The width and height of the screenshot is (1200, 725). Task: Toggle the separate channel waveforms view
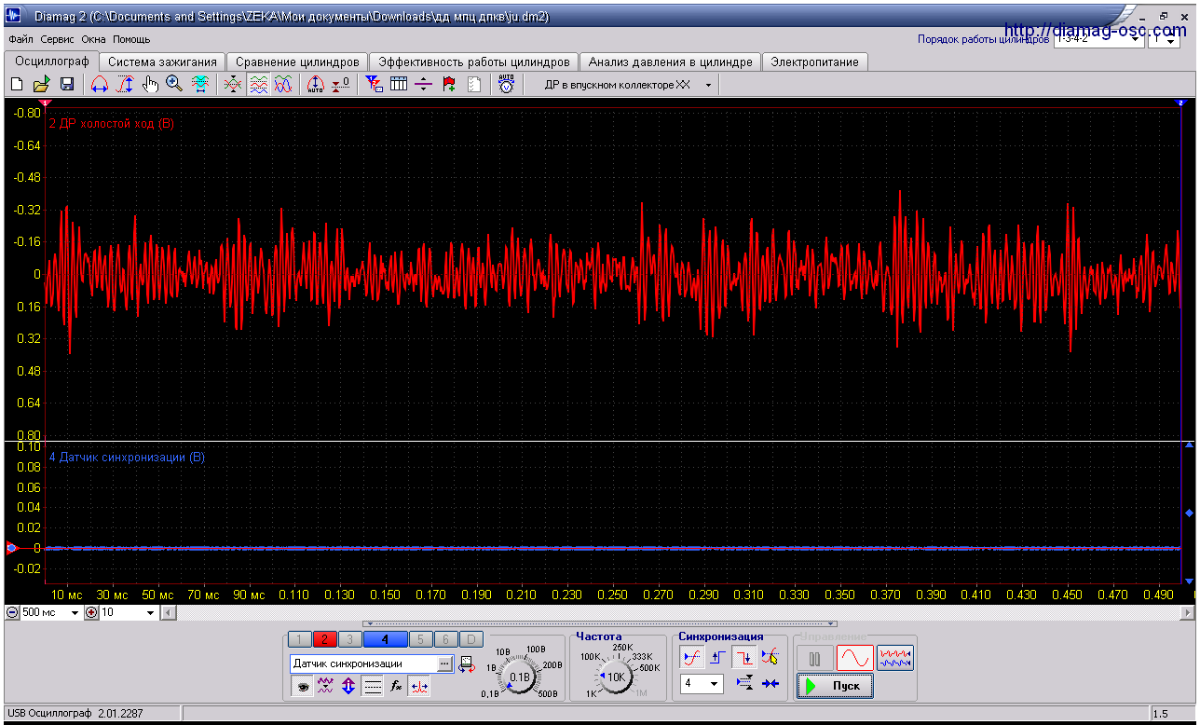coord(258,85)
